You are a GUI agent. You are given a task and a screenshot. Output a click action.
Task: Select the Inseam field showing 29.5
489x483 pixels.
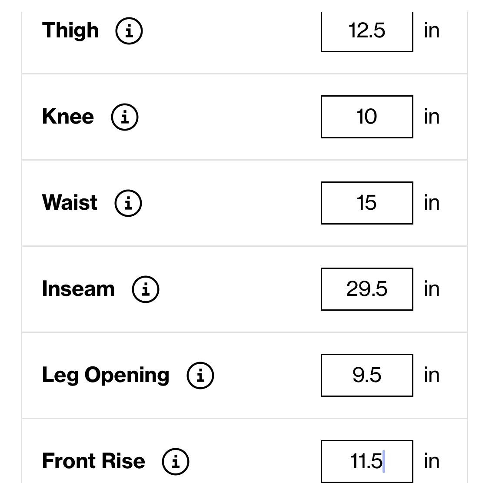(x=367, y=289)
